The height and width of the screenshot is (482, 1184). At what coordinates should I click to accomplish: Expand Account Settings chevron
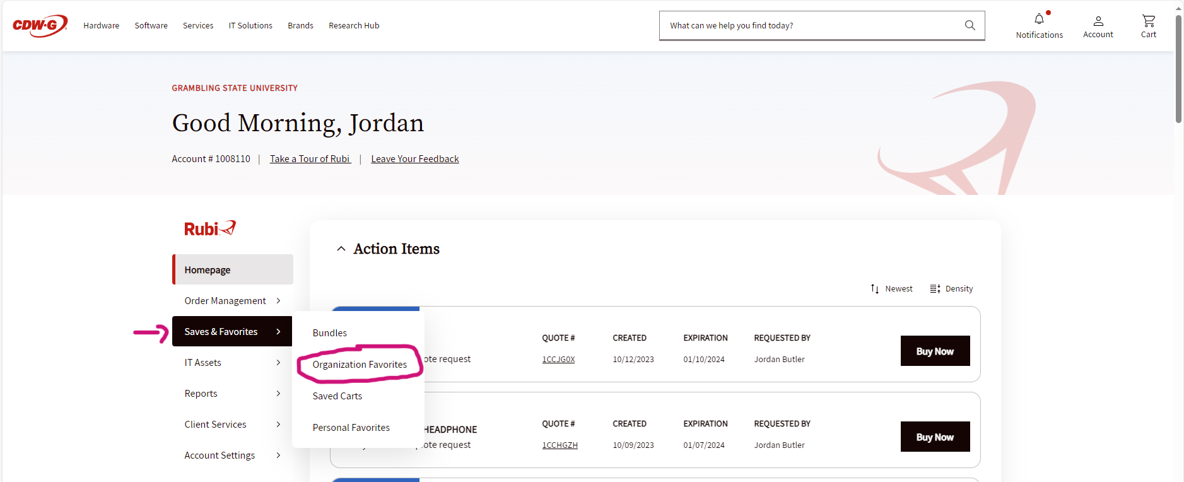coord(278,455)
